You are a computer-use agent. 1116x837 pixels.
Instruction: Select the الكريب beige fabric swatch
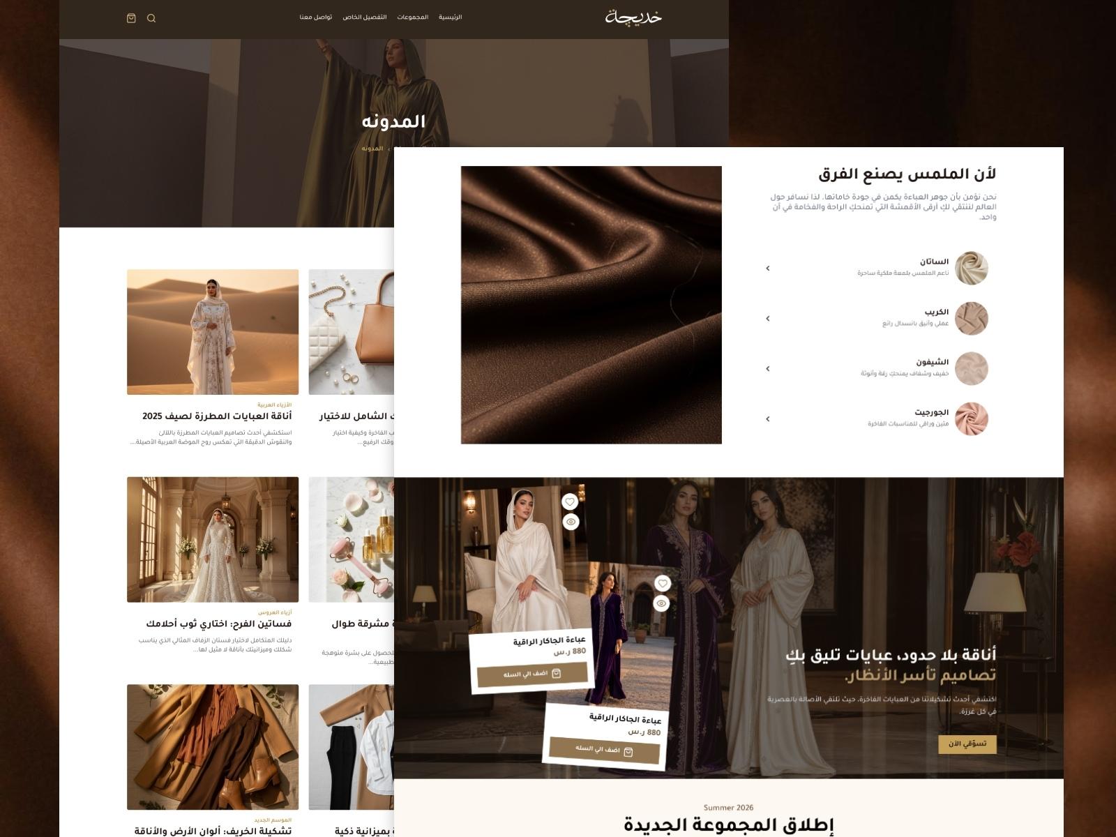(972, 319)
